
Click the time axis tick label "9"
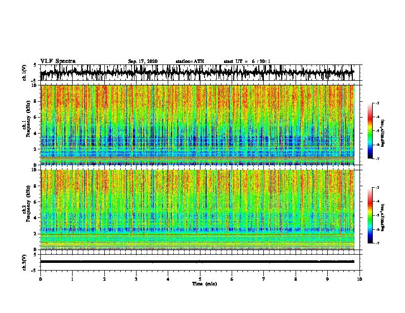click(x=328, y=279)
